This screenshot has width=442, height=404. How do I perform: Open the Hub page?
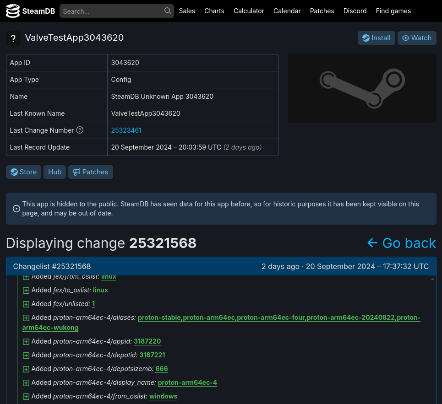[55, 172]
